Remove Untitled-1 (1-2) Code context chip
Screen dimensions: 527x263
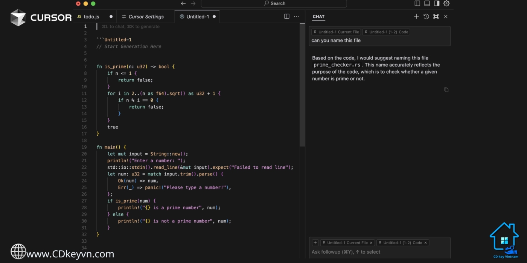(x=426, y=243)
